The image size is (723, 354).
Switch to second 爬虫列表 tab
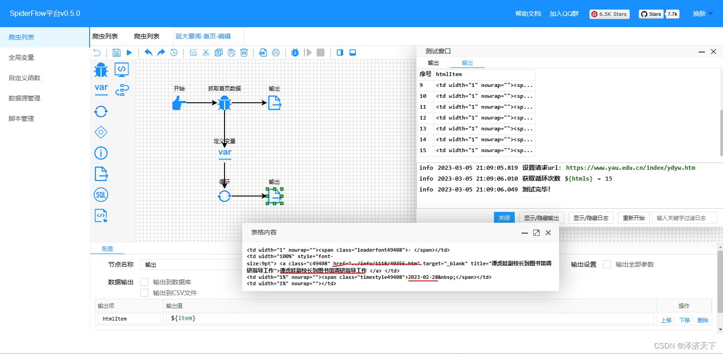(147, 36)
